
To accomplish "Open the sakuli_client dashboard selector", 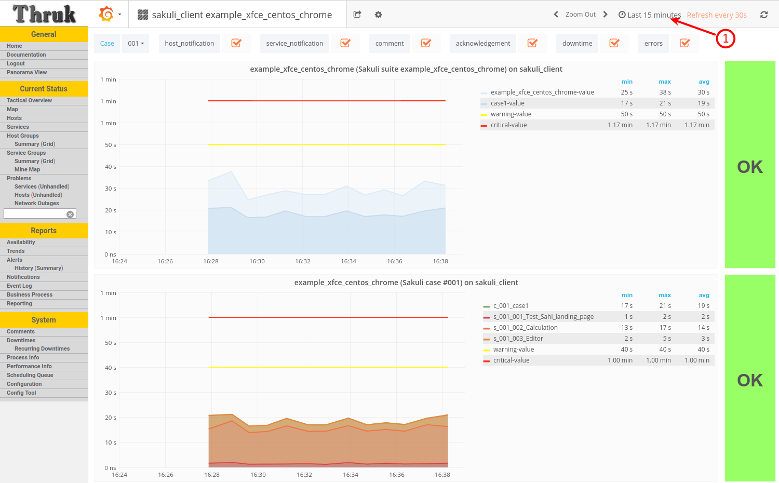I will coord(241,15).
